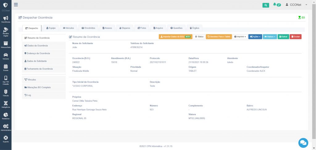This screenshot has width=316, height=150.
Task: Expand the CCONet user menu
Action: click(297, 5)
